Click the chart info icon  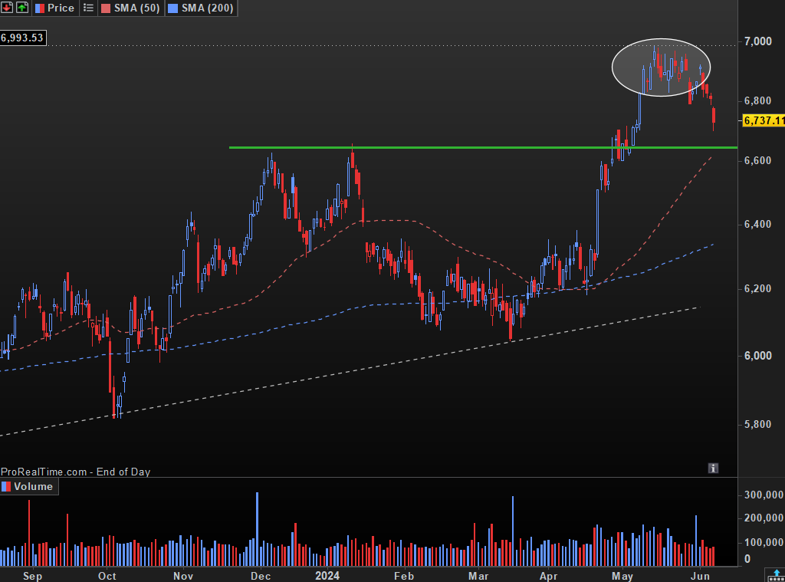click(713, 468)
